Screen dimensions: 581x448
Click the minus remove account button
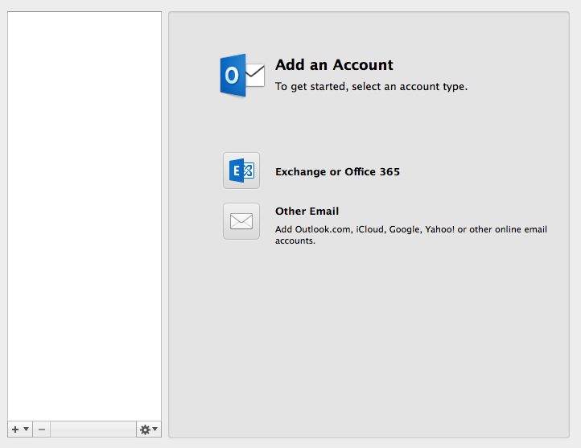tap(42, 430)
